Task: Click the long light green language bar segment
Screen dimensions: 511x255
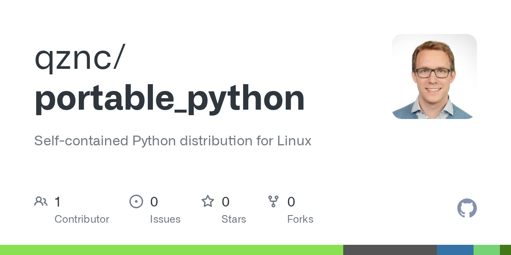Action: tap(171, 250)
